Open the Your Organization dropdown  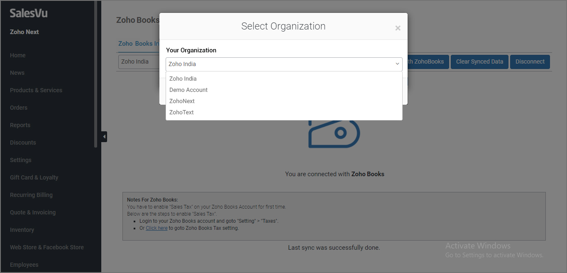(x=284, y=64)
